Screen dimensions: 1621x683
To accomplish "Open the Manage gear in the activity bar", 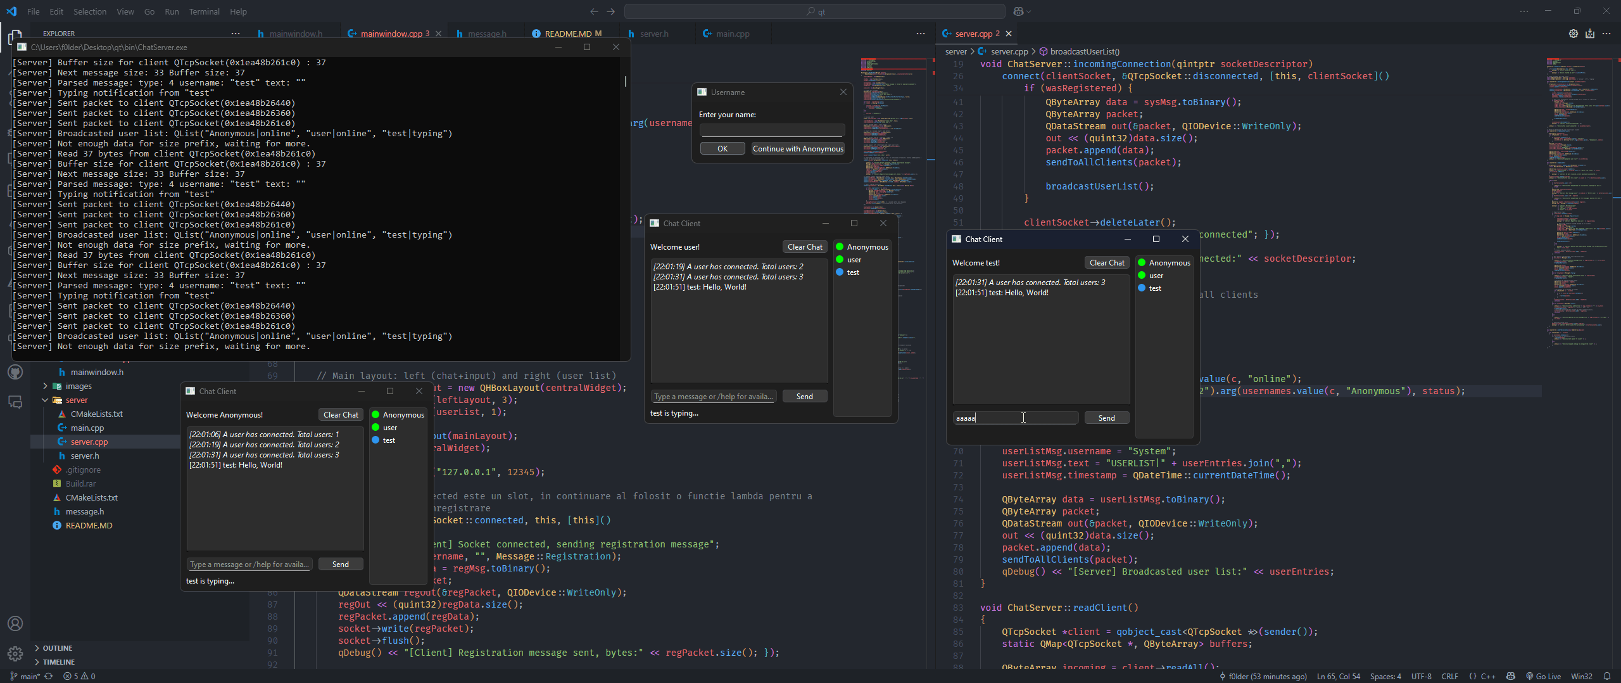I will 15,653.
